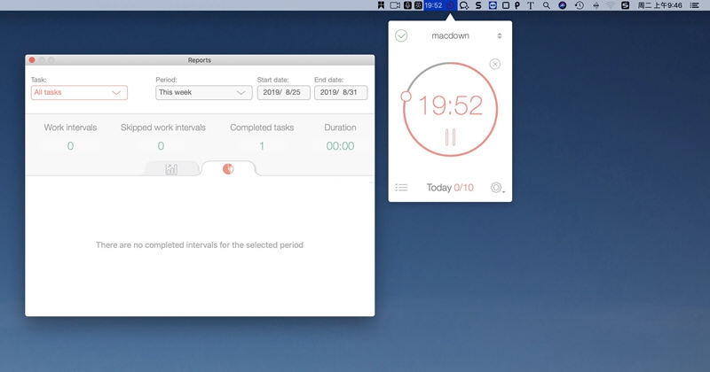Viewport: 710px width, 372px height.
Task: Click the Completed tasks value 1
Action: pos(262,146)
